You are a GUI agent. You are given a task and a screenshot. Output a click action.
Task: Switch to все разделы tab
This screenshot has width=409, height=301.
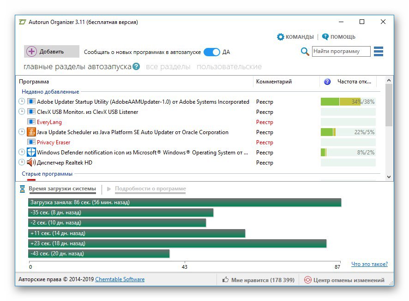coord(168,67)
